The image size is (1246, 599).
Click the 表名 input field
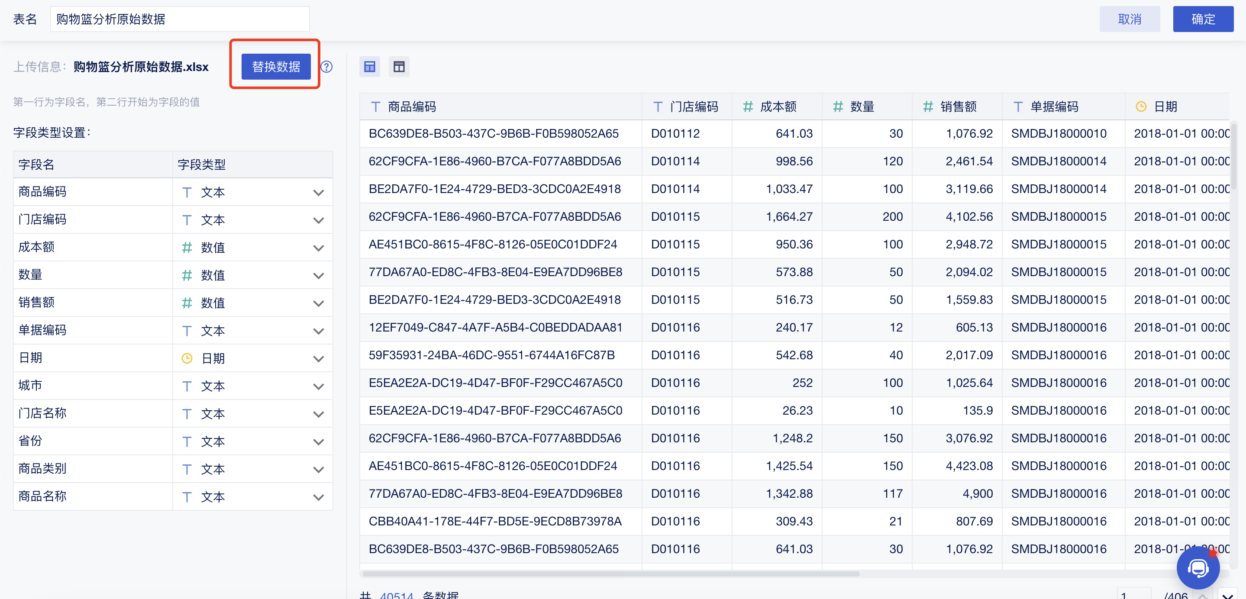pos(179,19)
